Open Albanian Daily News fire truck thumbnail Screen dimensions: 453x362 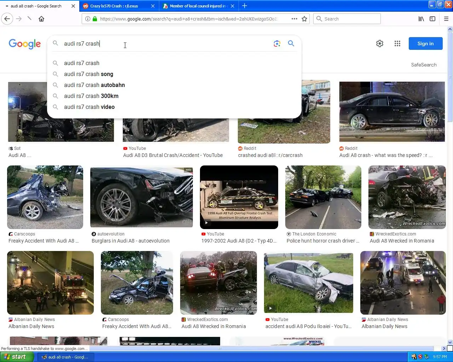[x=50, y=283]
